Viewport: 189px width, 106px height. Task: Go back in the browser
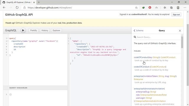pyautogui.click(x=4, y=8)
